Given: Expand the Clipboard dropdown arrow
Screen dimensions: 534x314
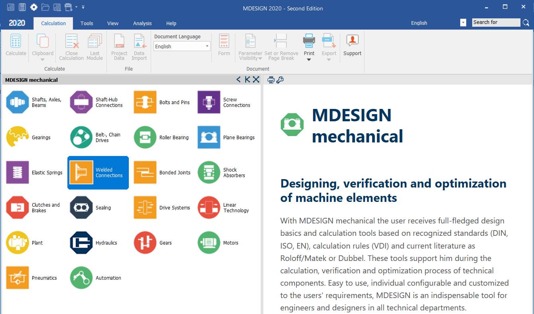Looking at the screenshot, I should click(x=43, y=60).
